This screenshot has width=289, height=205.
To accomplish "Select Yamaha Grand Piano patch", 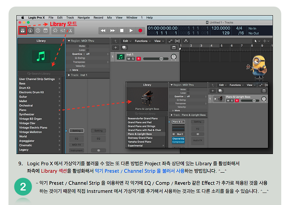I will 146,142.
